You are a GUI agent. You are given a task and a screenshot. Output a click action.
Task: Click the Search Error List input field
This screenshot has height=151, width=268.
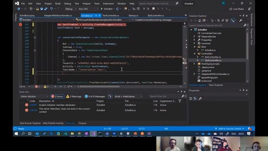[165, 96]
